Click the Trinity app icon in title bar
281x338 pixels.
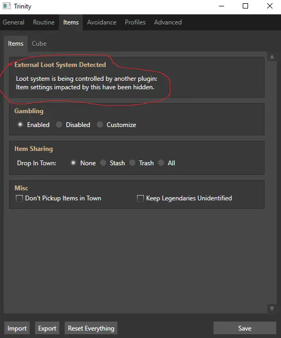pyautogui.click(x=6, y=6)
